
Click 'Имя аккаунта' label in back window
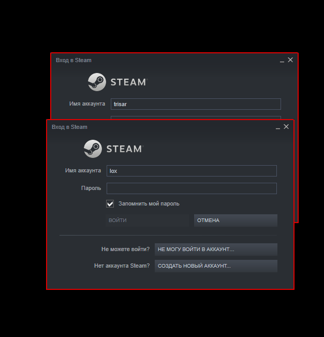[x=87, y=104]
